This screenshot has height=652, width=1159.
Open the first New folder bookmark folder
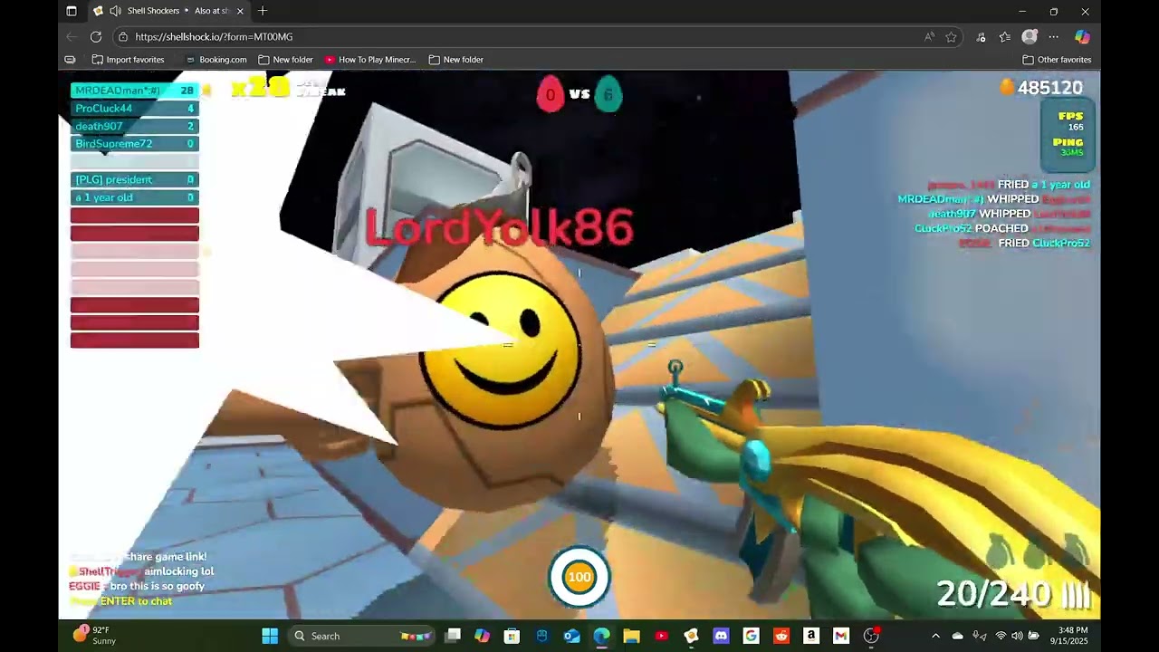click(285, 60)
